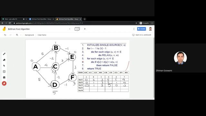
Task: Open the zoom magnifier control
Action: pos(17,35)
